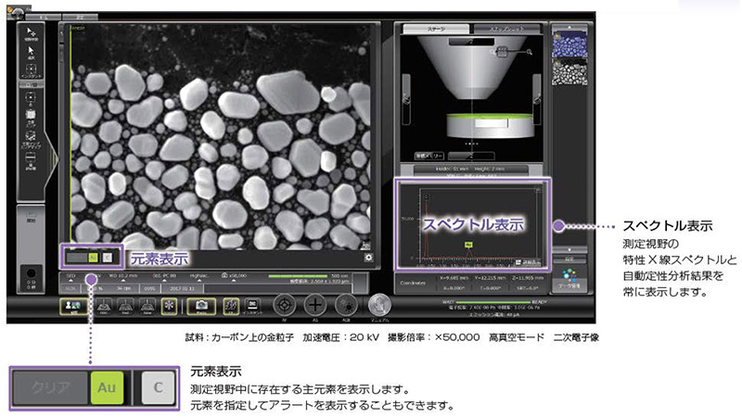
Task: Click the AS auto stigmator round icon
Action: [314, 305]
